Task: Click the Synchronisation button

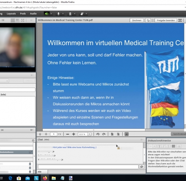Action: coord(178,134)
